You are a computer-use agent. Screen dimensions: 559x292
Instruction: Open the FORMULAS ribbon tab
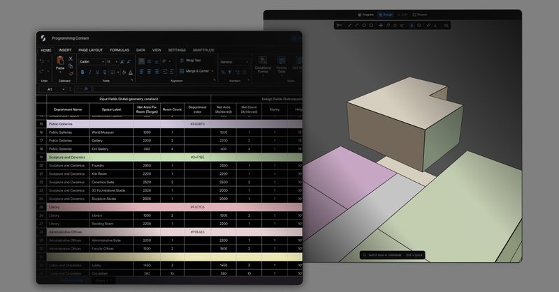(119, 50)
